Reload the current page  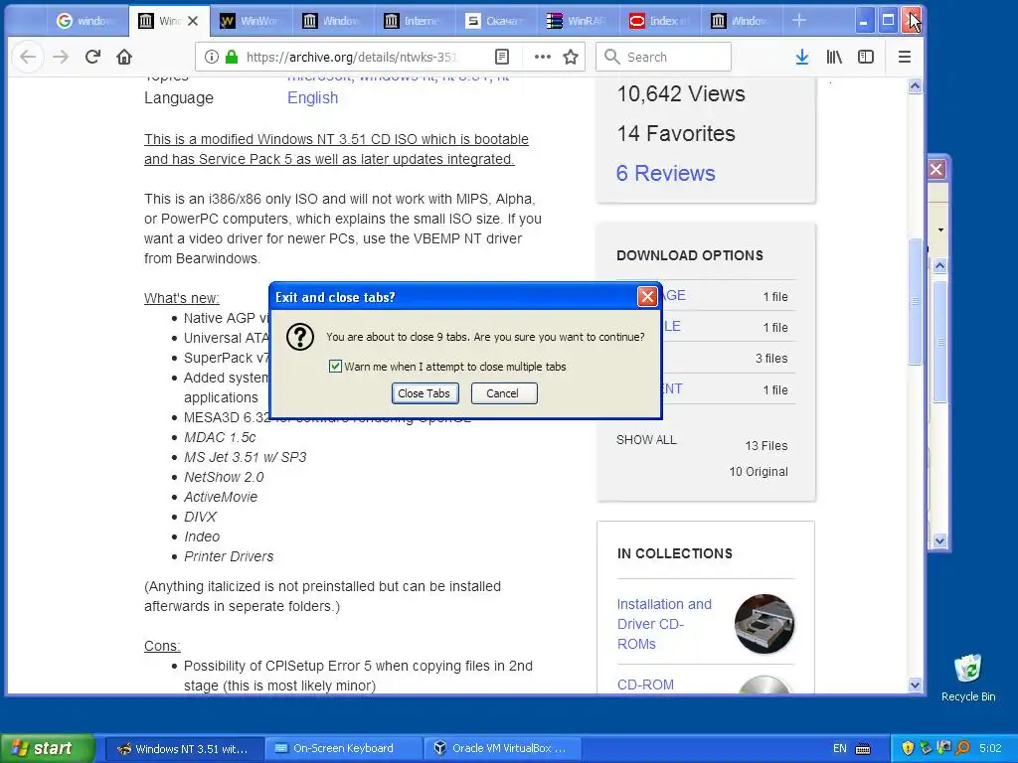point(92,57)
